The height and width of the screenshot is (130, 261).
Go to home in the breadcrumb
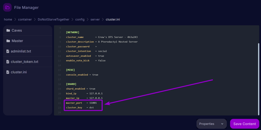click(x=8, y=19)
